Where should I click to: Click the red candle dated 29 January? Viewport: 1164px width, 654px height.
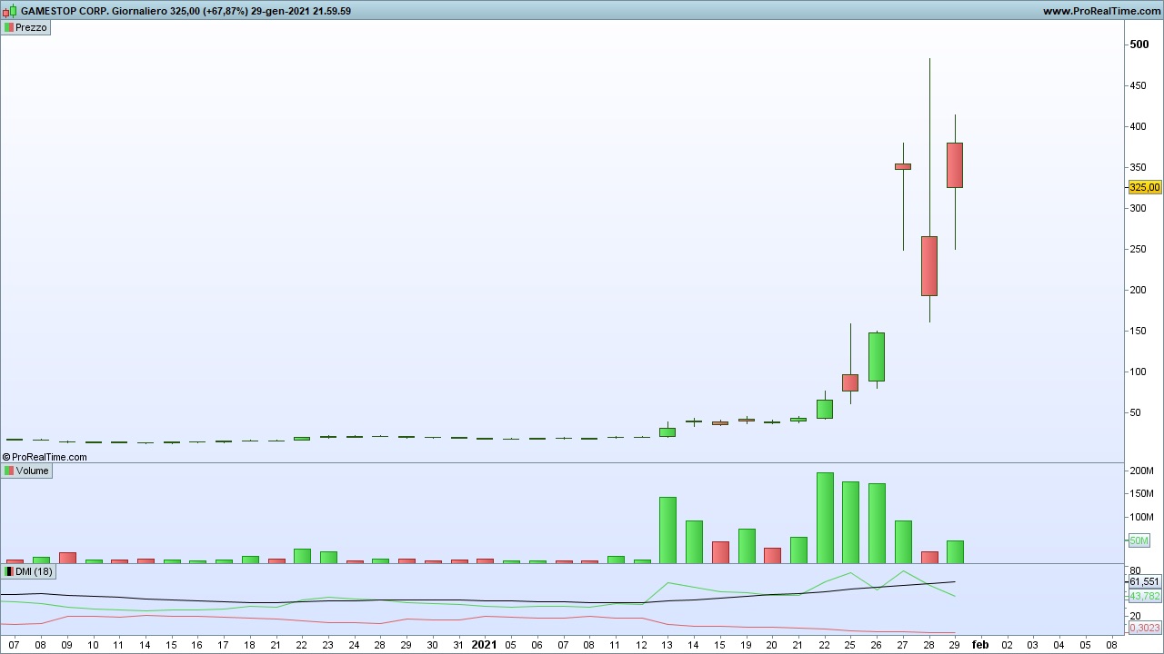tap(955, 165)
